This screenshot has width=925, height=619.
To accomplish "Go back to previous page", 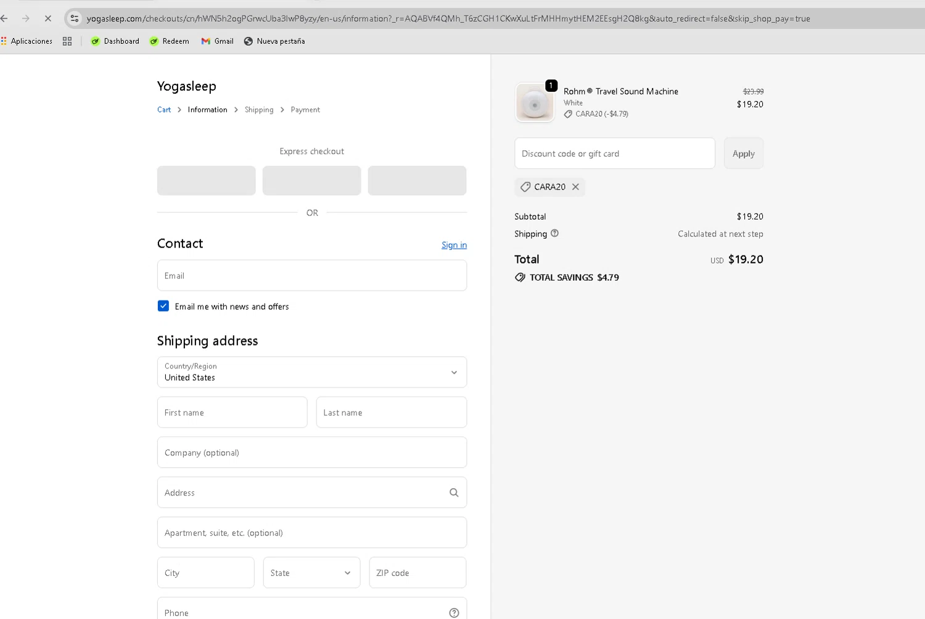I will click(x=4, y=19).
